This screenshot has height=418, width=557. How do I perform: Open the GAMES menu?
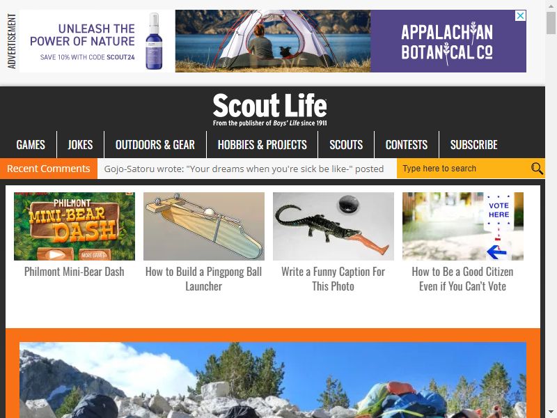[31, 145]
